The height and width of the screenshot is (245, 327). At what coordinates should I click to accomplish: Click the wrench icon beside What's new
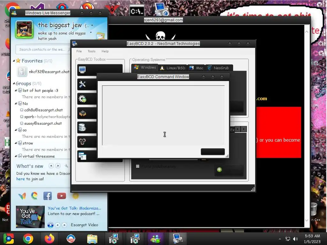[x=66, y=166]
